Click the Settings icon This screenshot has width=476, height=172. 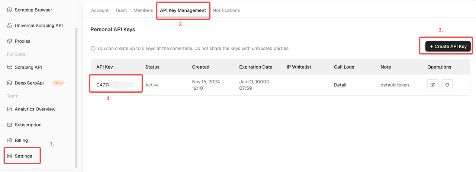coord(10,156)
